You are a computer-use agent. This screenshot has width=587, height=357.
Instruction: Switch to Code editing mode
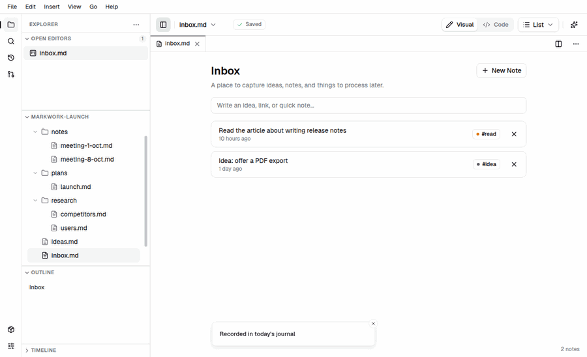495,25
